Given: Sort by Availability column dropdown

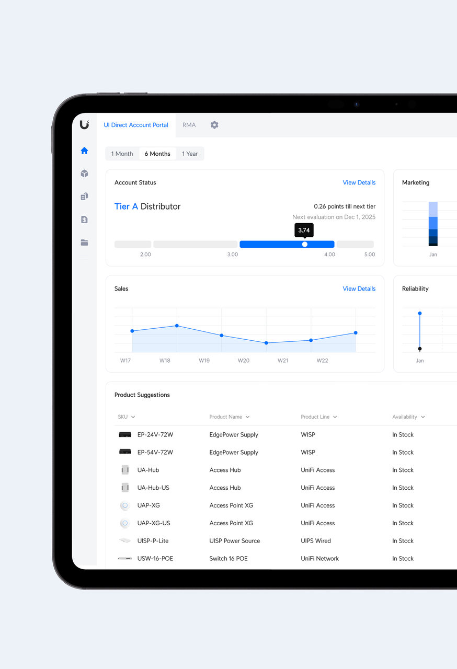Looking at the screenshot, I should click(x=409, y=417).
